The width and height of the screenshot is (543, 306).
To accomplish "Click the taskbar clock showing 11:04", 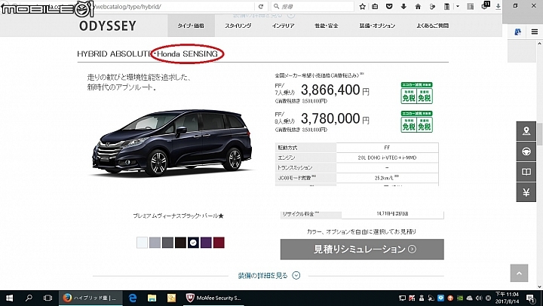I will point(507,298).
